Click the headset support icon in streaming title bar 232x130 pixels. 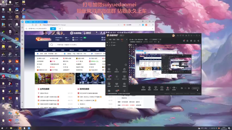(177, 35)
